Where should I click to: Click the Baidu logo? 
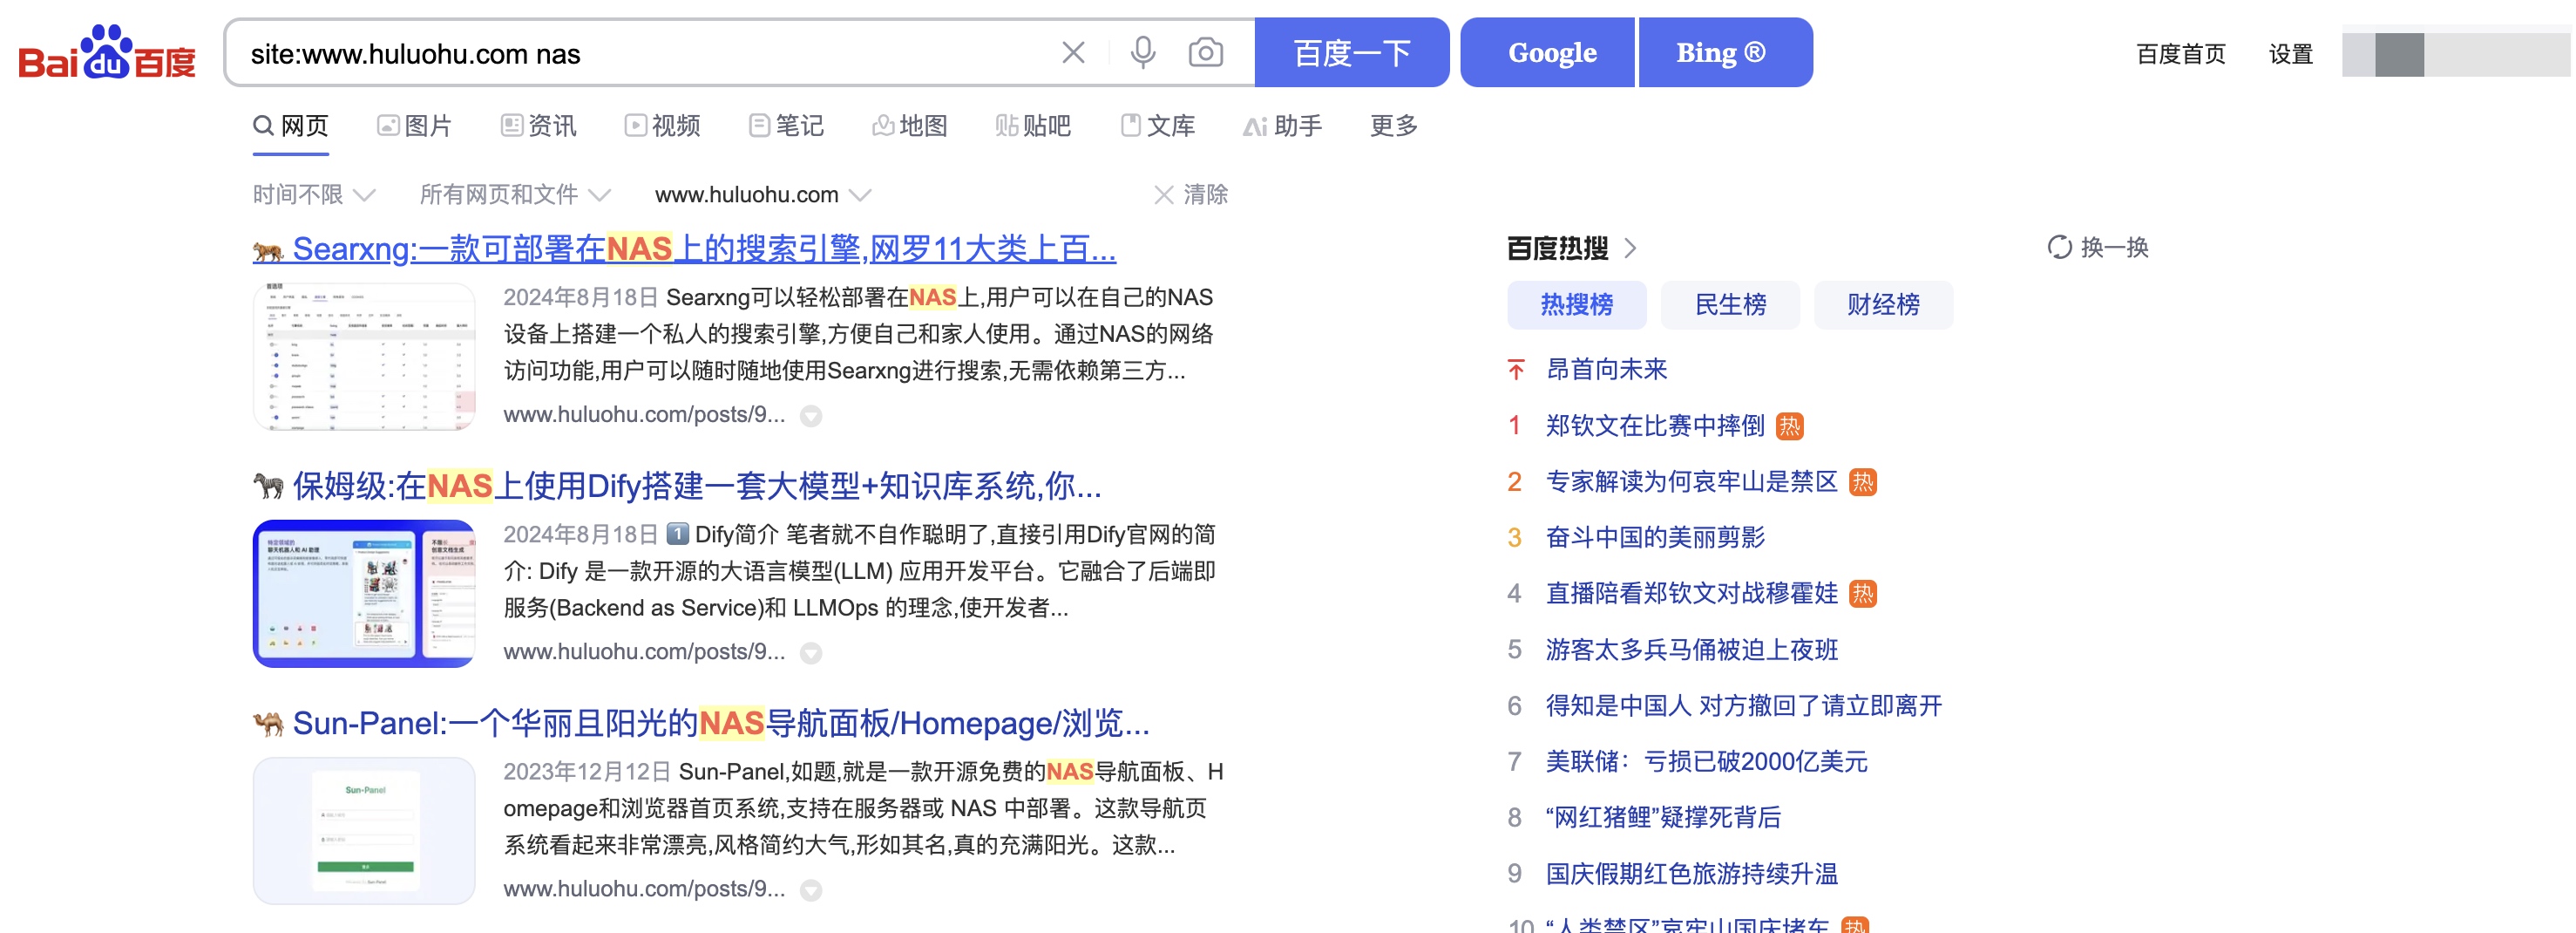107,52
